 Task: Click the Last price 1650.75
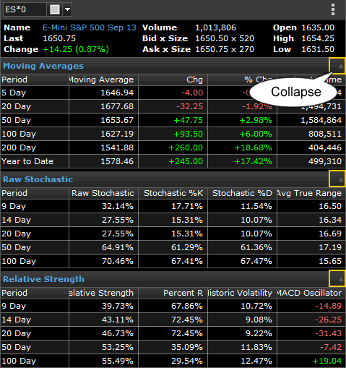pos(59,38)
